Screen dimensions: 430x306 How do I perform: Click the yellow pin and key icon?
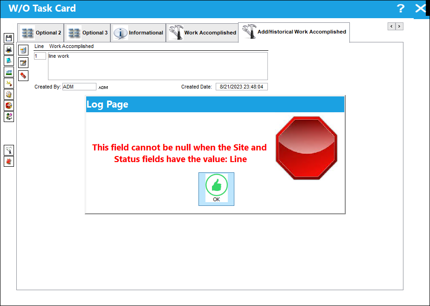[9, 83]
